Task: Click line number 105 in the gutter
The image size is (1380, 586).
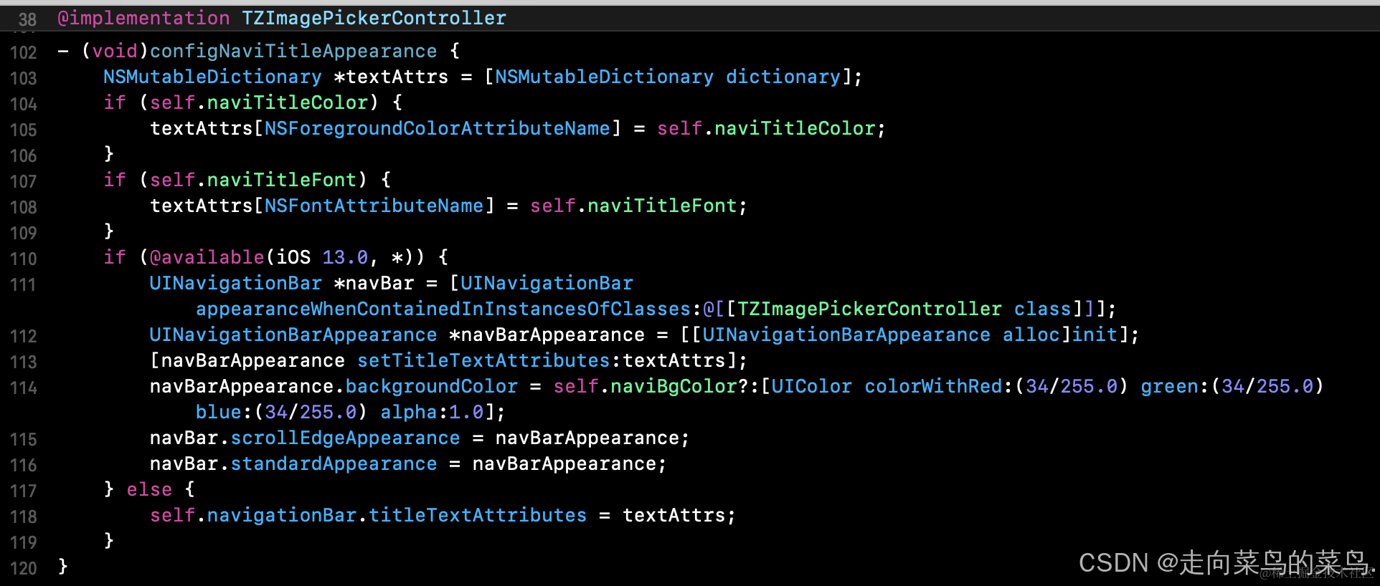Action: click(x=23, y=130)
